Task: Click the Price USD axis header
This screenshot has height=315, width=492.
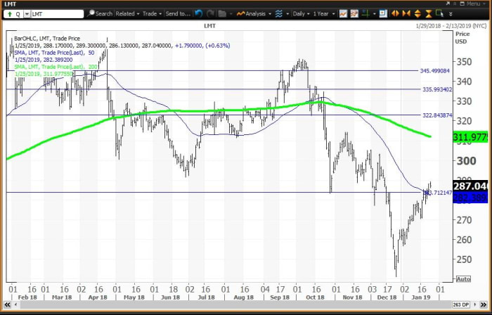Action: click(x=462, y=38)
